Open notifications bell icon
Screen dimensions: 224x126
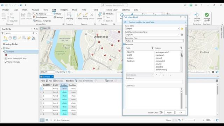(196, 5)
